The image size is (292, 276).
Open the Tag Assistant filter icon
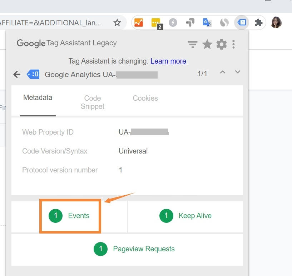pos(193,44)
